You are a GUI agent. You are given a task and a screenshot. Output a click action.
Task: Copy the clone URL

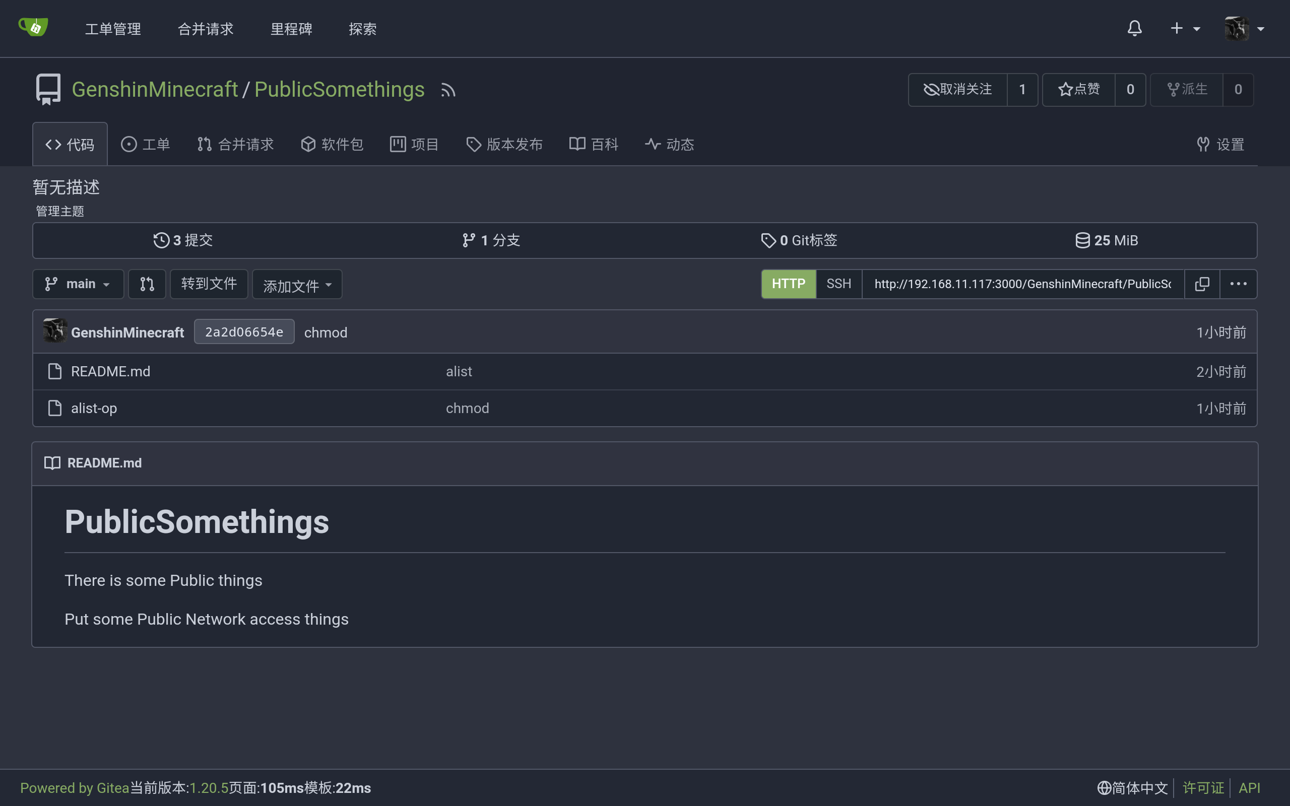1202,284
